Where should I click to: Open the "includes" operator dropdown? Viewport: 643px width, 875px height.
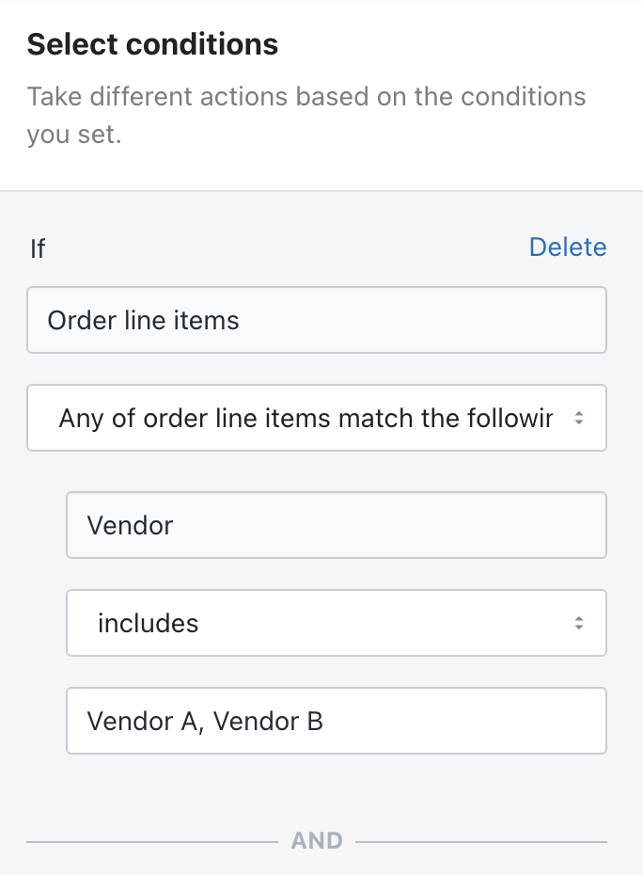[x=336, y=623]
